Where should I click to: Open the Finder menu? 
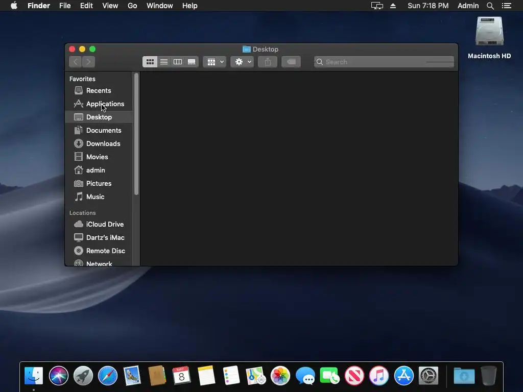point(39,6)
